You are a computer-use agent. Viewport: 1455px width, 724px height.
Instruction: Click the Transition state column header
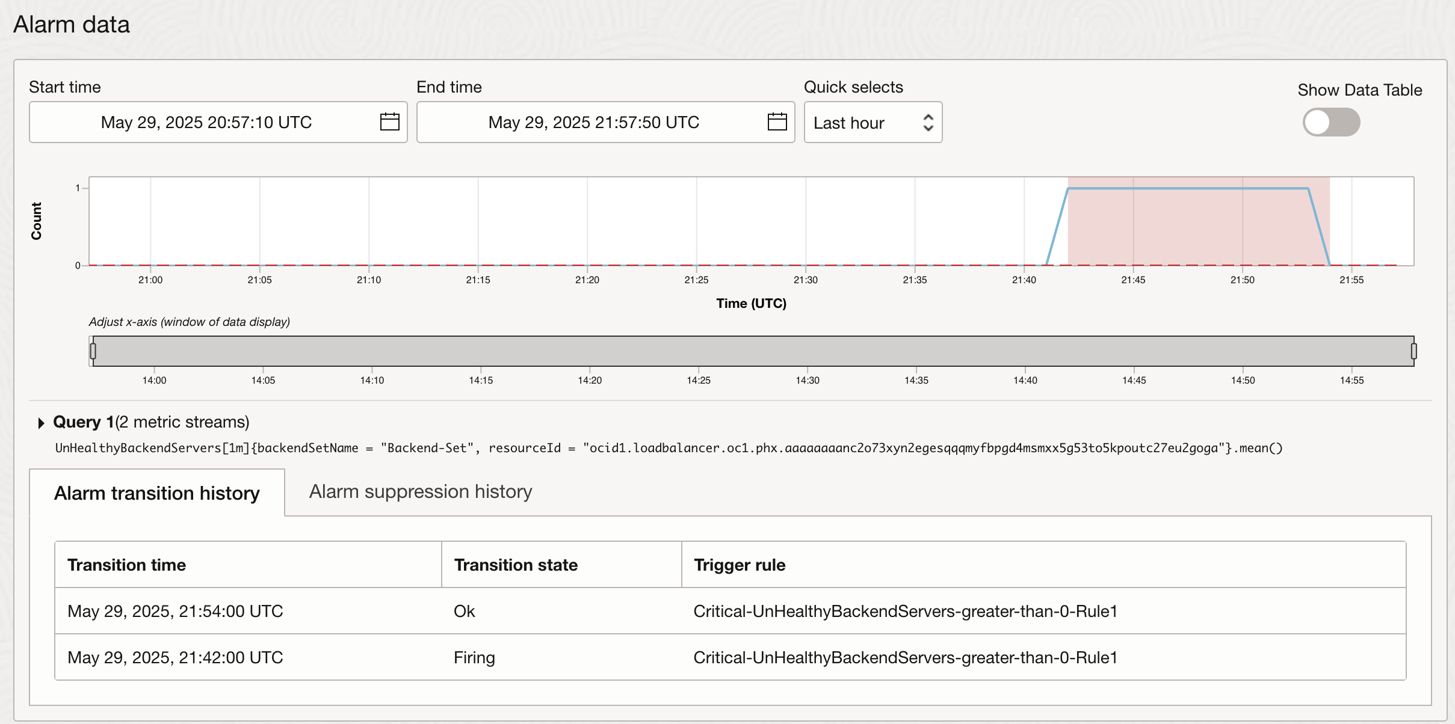pos(516,565)
